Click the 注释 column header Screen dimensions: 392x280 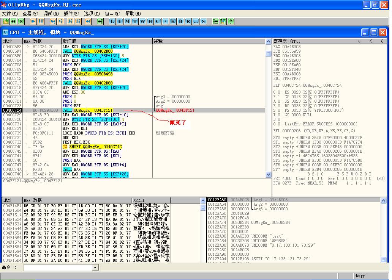(209, 41)
